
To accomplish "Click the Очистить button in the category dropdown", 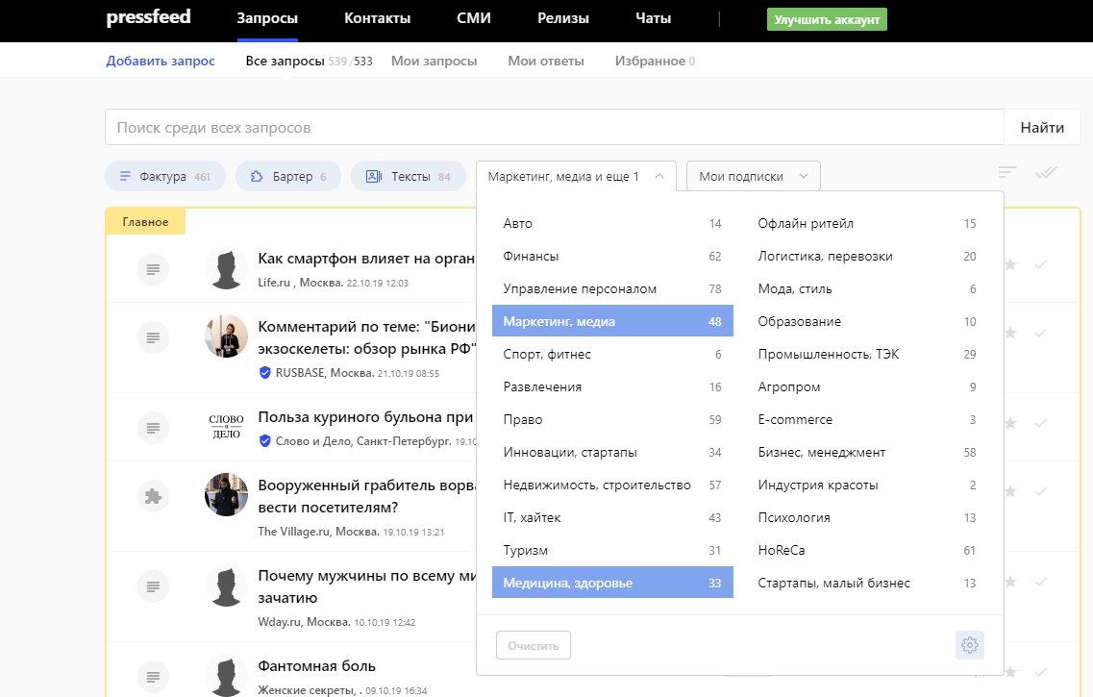I will point(533,646).
